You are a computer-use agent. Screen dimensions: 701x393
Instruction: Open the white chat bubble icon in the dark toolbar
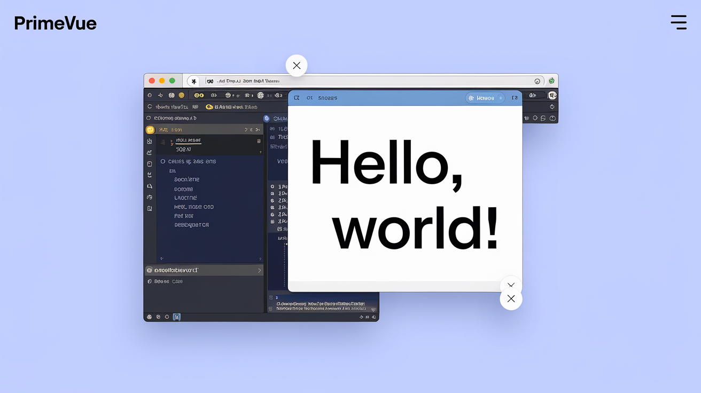pos(552,95)
